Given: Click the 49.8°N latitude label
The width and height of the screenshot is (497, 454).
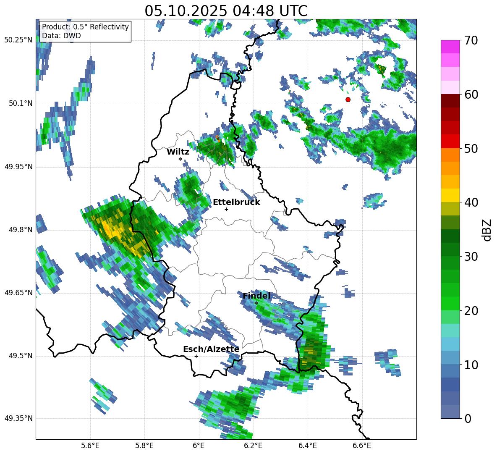Looking at the screenshot, I should (x=20, y=230).
